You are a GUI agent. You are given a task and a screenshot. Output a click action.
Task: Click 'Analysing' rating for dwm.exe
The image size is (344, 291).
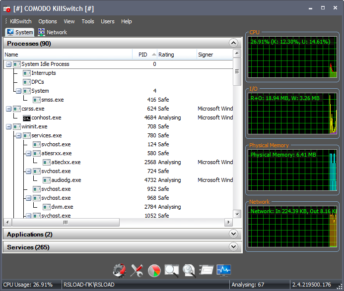170,207
